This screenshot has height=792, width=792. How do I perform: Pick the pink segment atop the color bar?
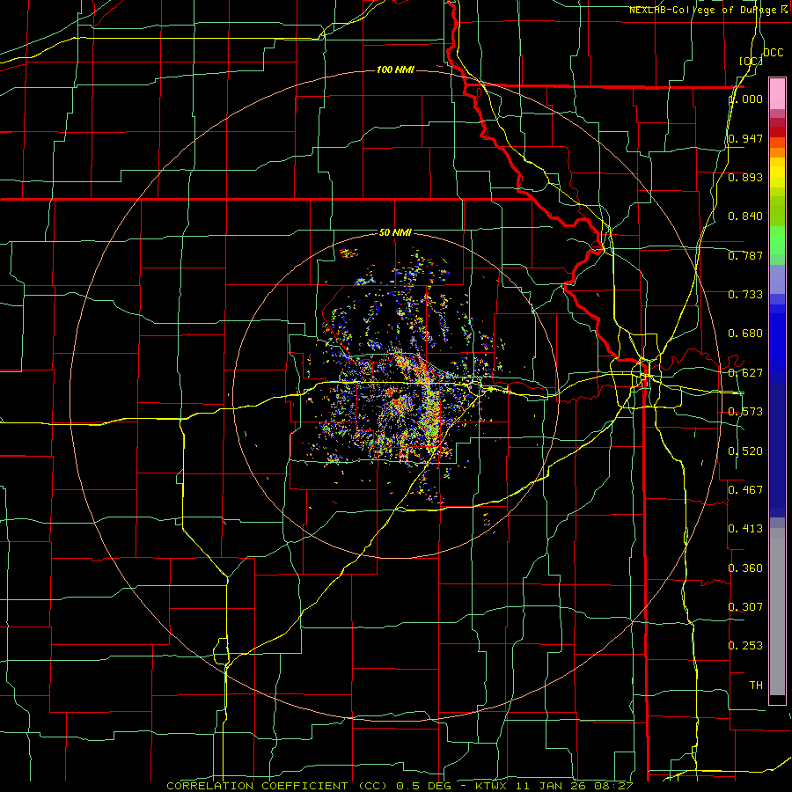coord(777,93)
